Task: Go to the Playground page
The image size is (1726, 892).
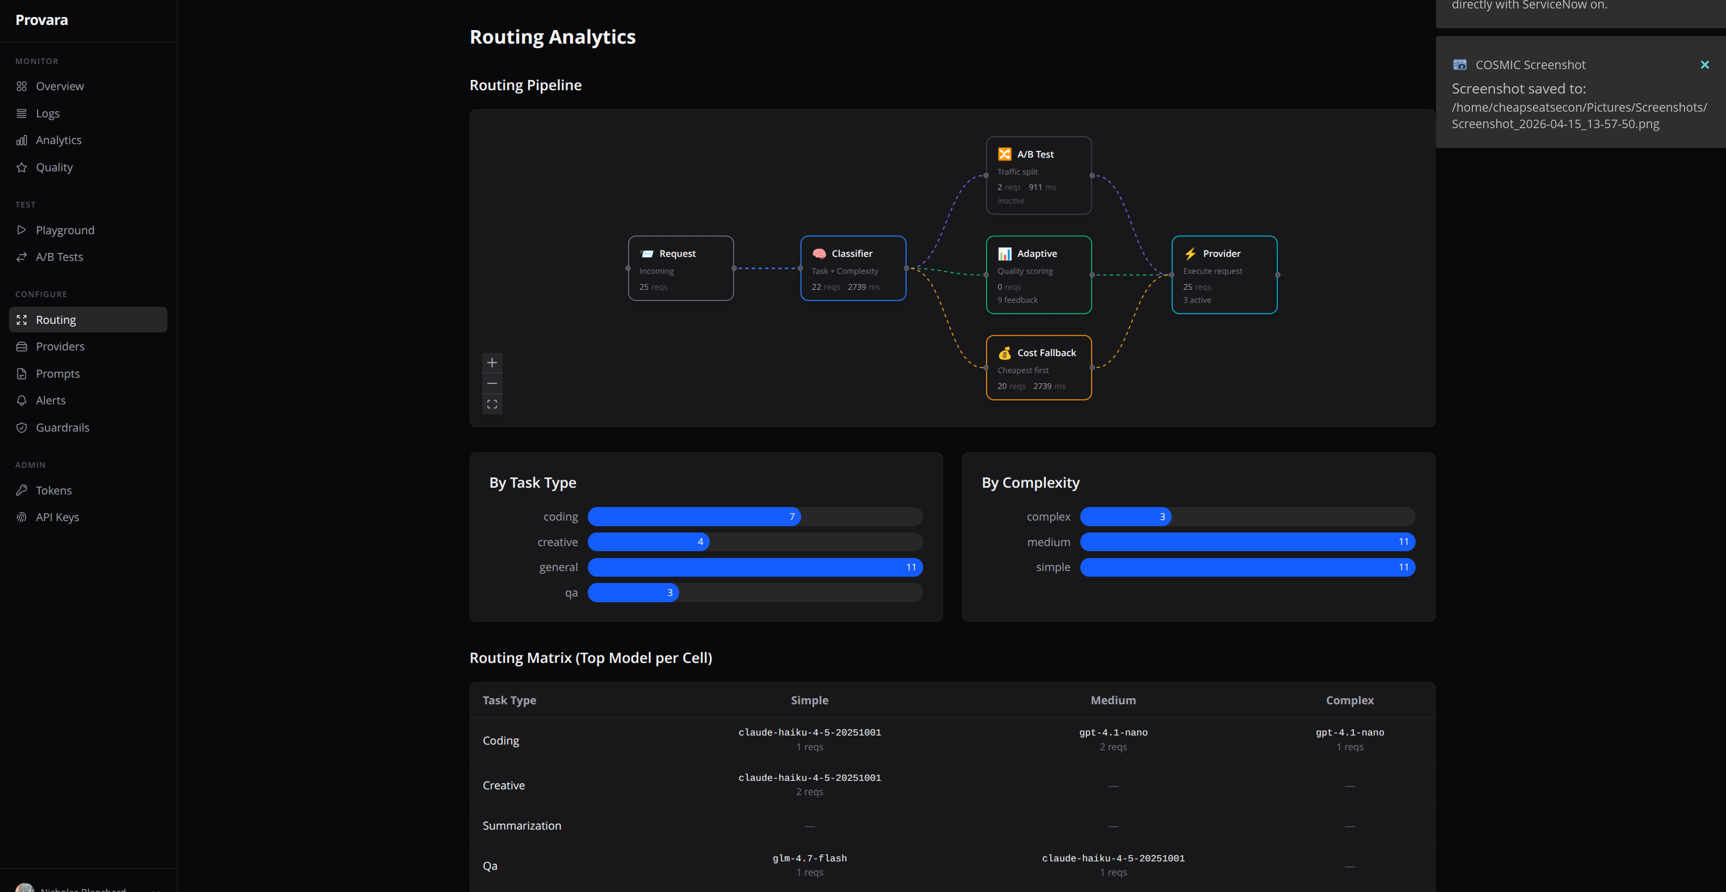Action: [x=65, y=230]
